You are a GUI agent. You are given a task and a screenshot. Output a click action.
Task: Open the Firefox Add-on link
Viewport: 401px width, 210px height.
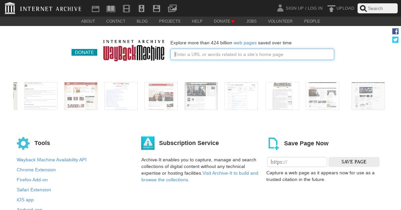pos(32,180)
